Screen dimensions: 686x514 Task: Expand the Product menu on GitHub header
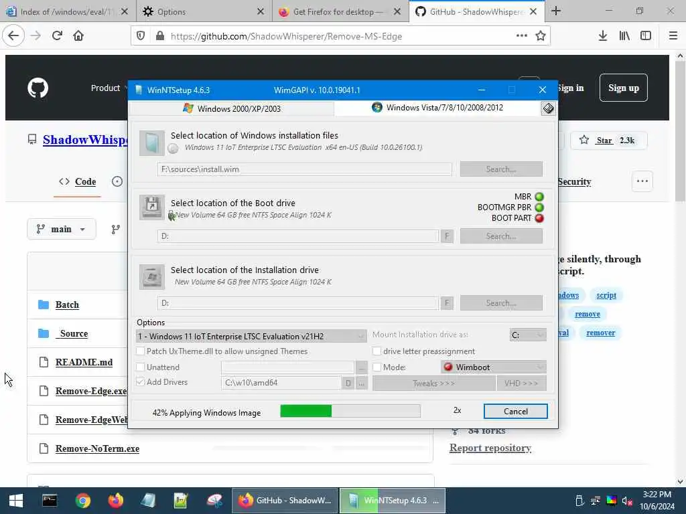tap(108, 88)
